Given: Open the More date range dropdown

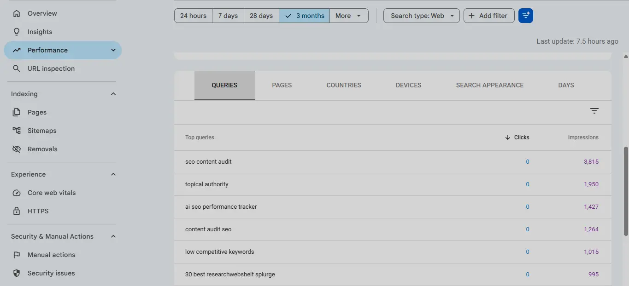Looking at the screenshot, I should click(349, 16).
